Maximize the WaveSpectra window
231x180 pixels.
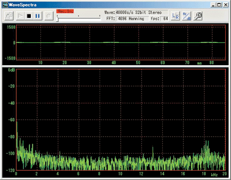219,5
